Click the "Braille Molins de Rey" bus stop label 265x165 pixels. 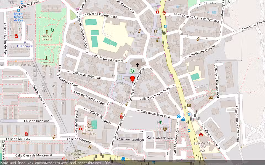(18, 17)
